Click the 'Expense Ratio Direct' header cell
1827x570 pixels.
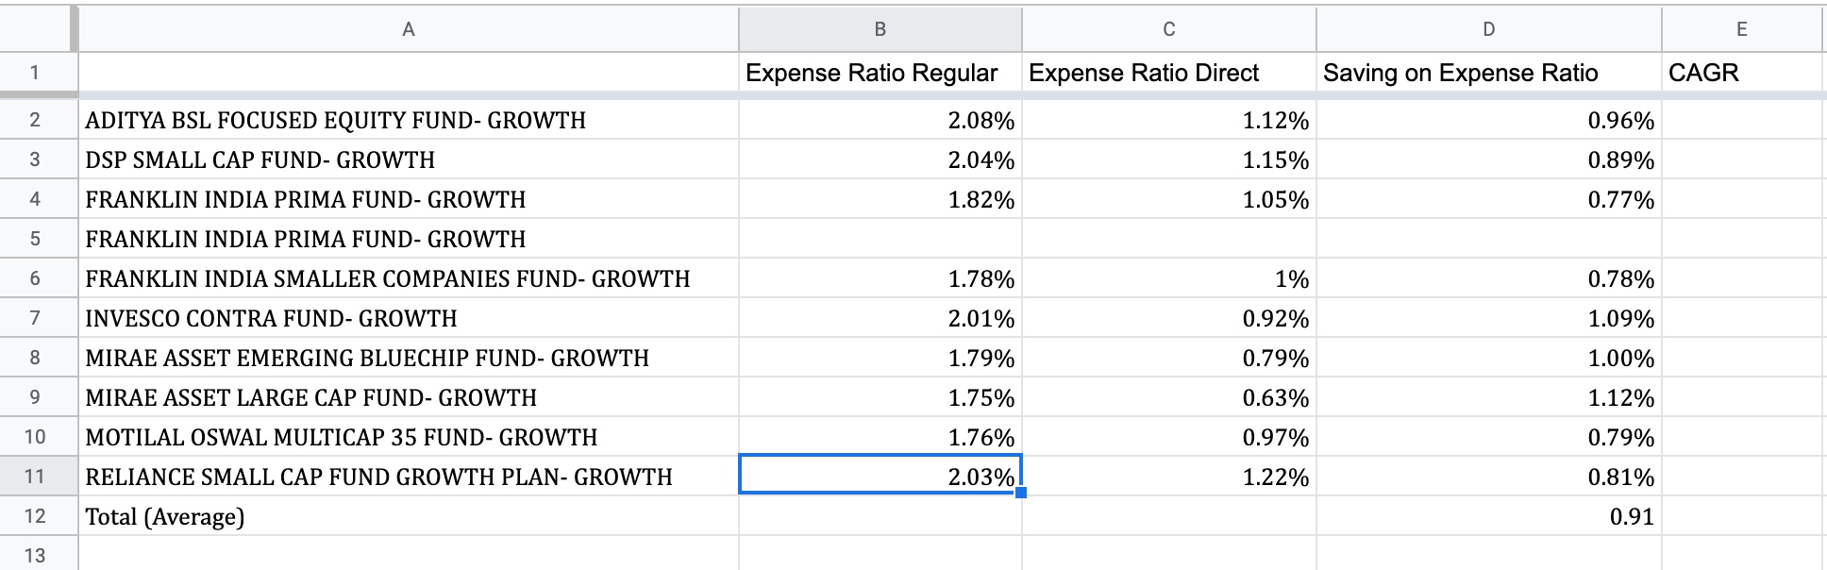coord(1168,73)
